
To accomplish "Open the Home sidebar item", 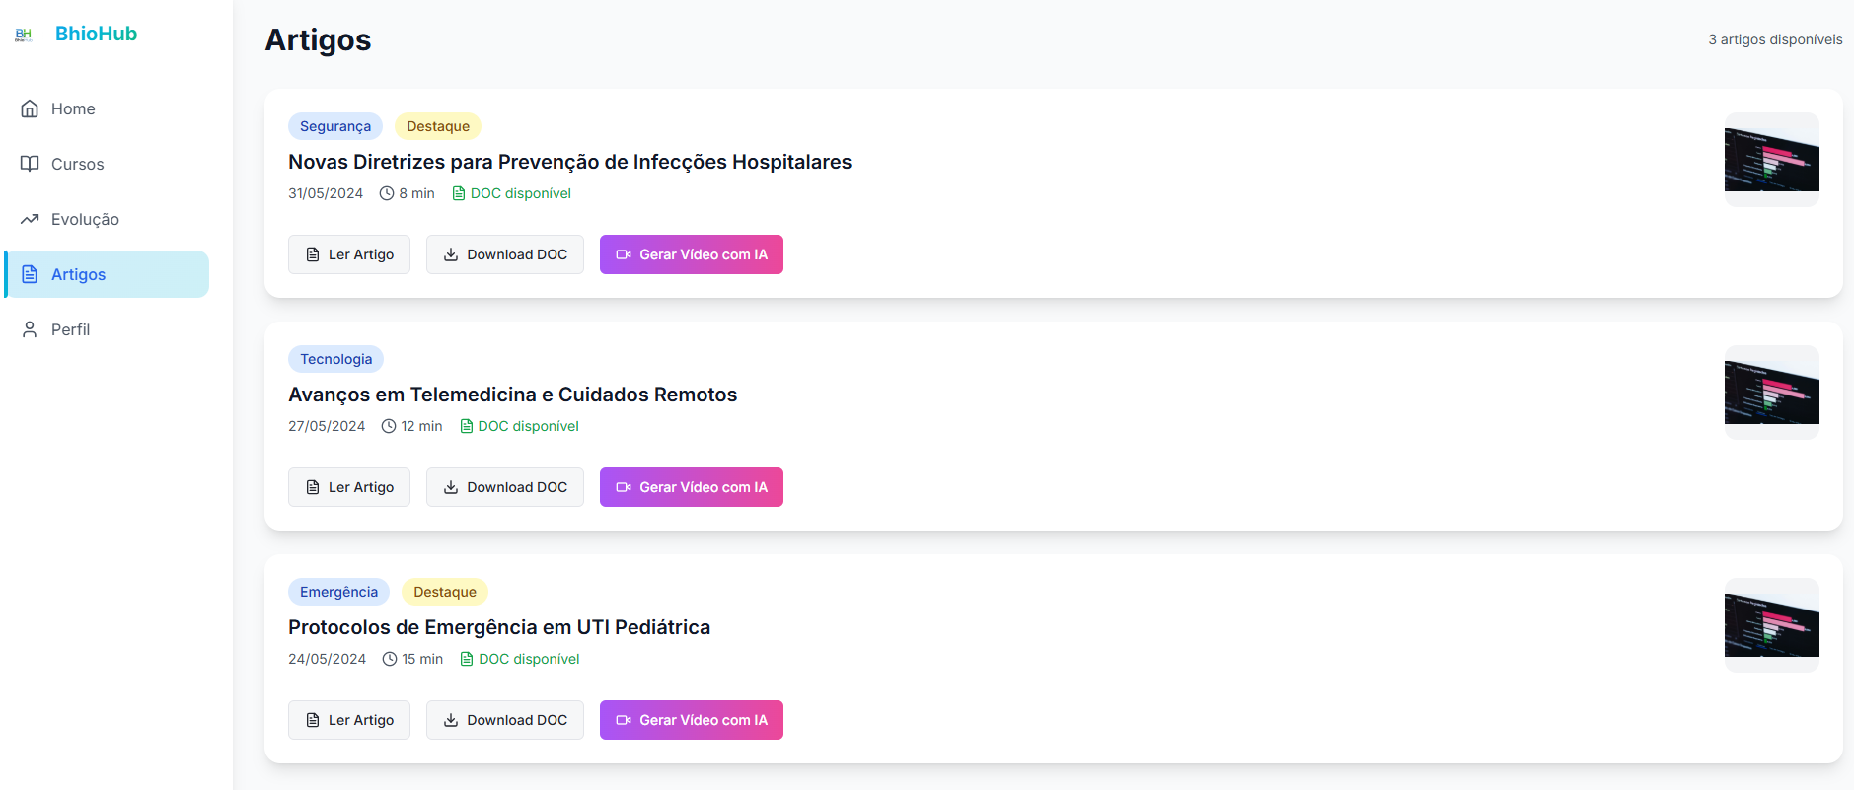I will [x=107, y=108].
